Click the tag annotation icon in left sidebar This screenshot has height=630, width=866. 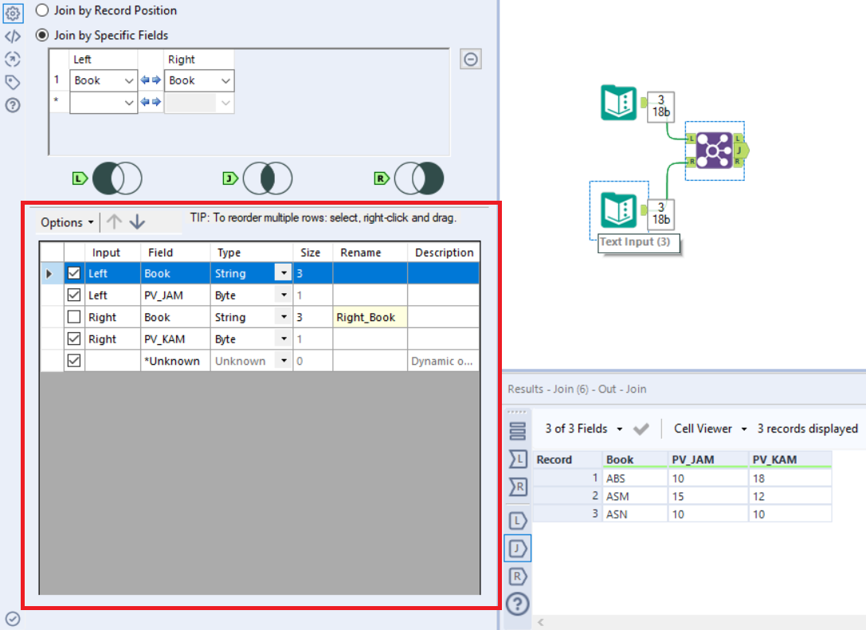point(11,81)
